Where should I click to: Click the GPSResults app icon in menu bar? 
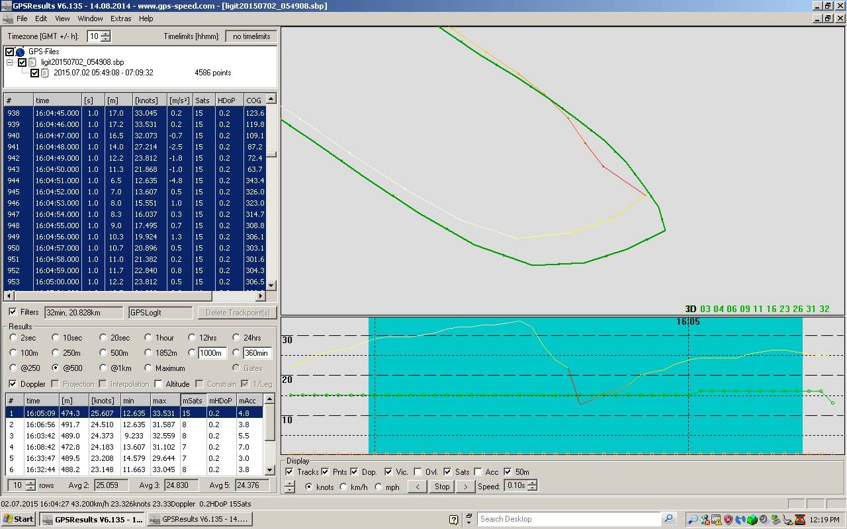click(8, 19)
